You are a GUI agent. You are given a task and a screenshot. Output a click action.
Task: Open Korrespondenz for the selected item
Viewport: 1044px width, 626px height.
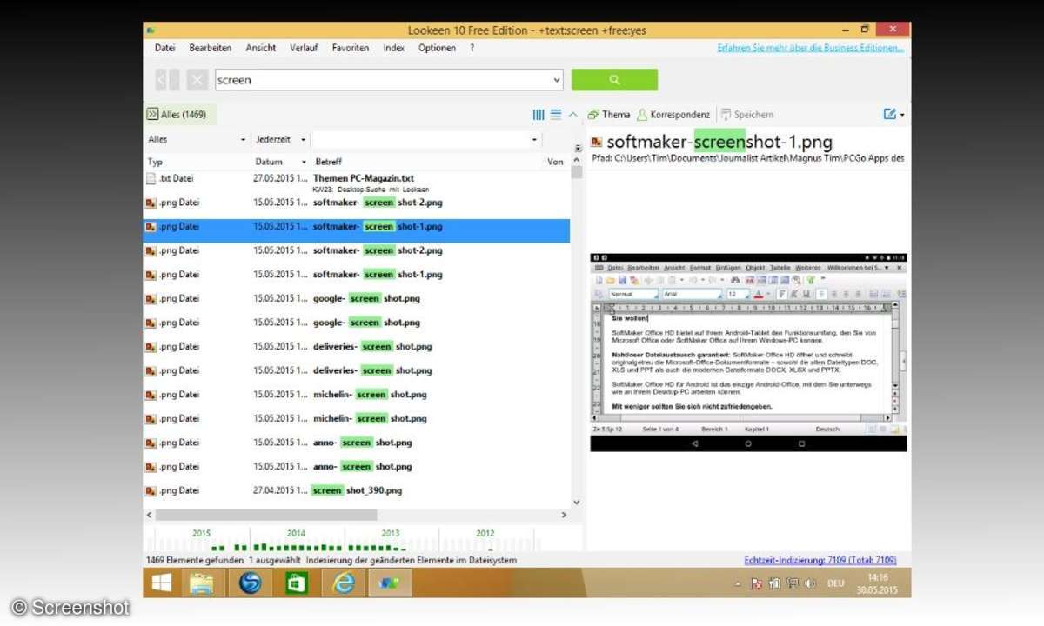pyautogui.click(x=673, y=114)
